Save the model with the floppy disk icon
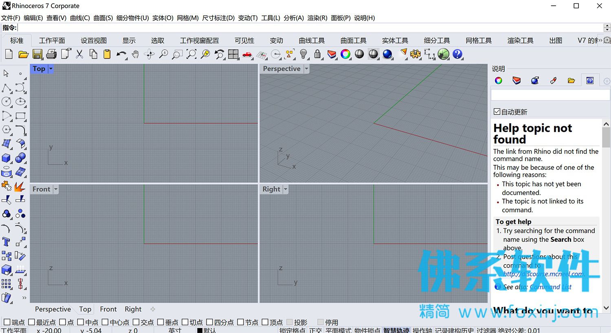The image size is (611, 333). coord(37,54)
